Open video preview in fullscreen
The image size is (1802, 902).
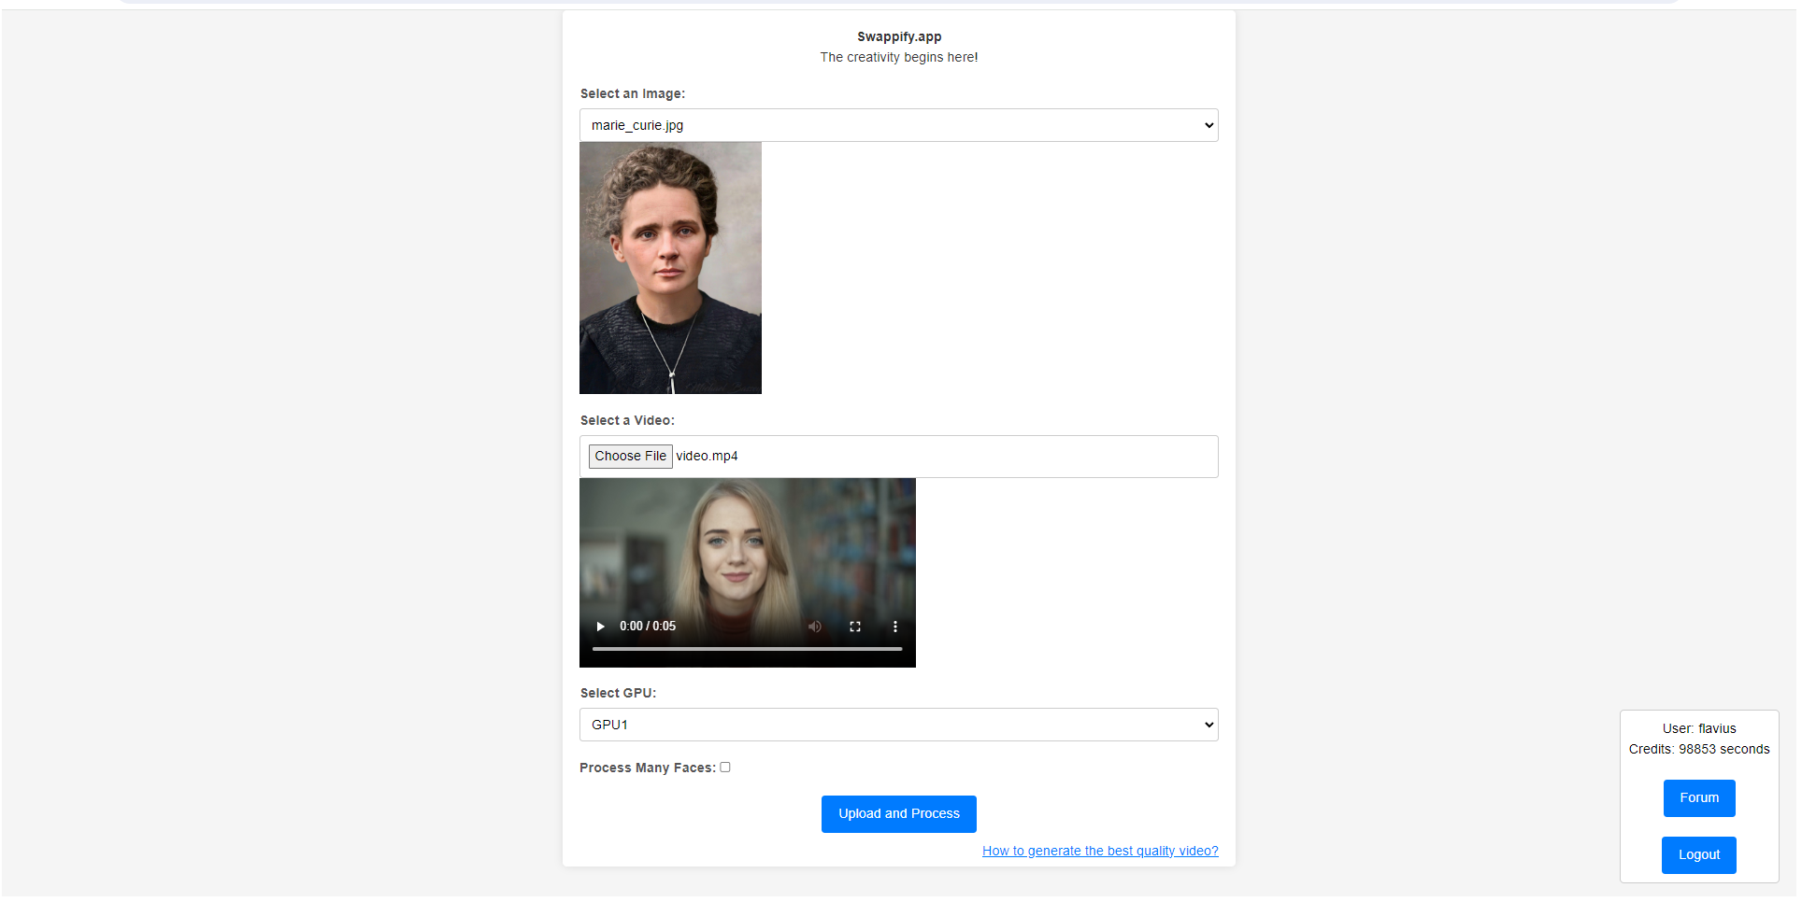pyautogui.click(x=855, y=627)
